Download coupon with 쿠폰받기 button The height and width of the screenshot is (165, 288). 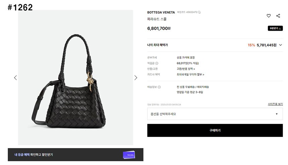(x=275, y=28)
